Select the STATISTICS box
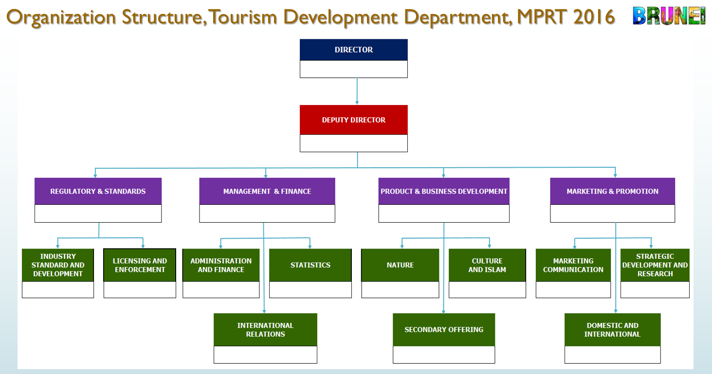Image resolution: width=712 pixels, height=374 pixels. click(x=310, y=265)
